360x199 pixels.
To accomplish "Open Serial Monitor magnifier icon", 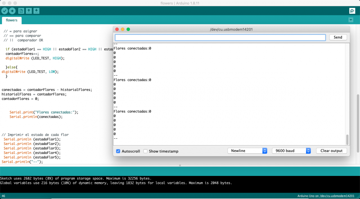I will point(352,11).
